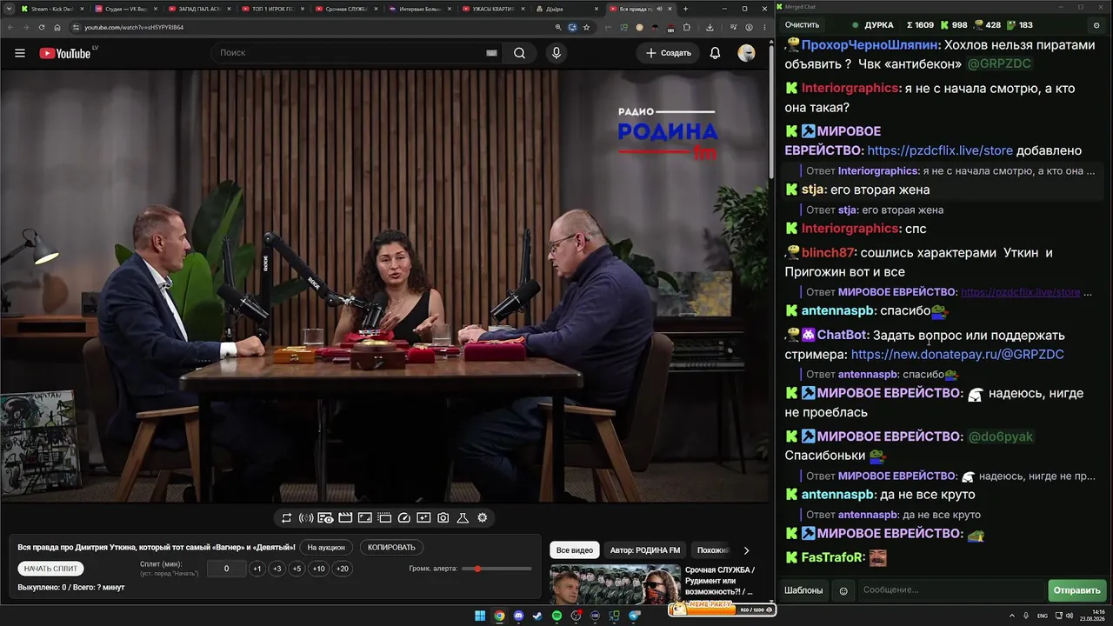Open Telegram from the taskbar

point(633,616)
